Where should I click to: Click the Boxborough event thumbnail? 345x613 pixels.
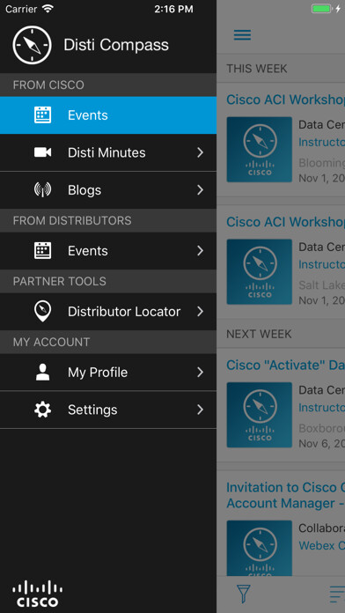pyautogui.click(x=260, y=415)
